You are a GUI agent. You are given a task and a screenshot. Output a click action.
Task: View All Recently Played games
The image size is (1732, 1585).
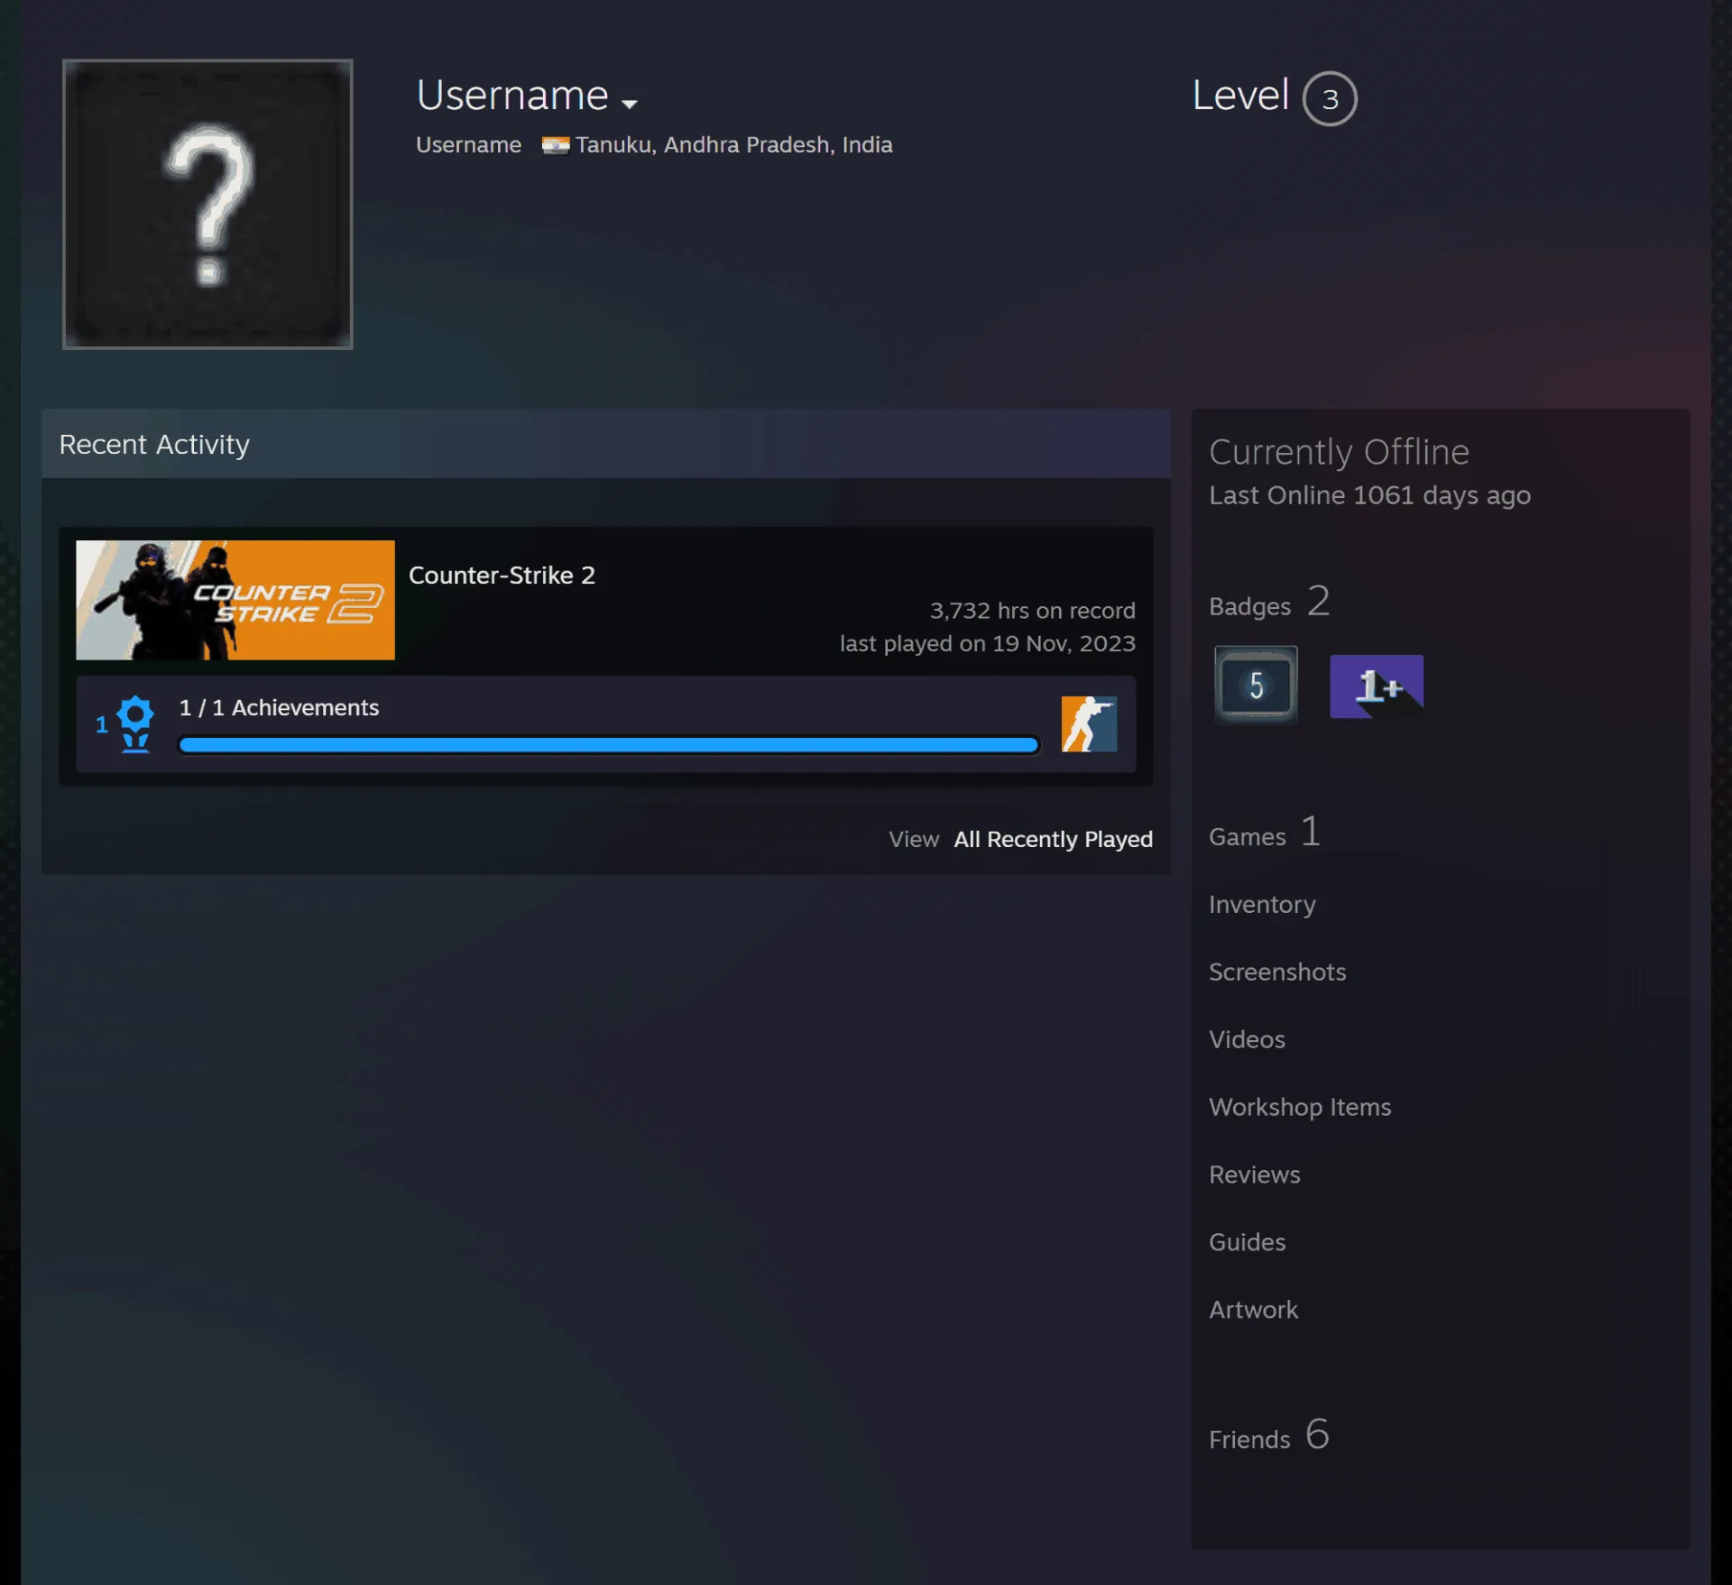coord(1053,839)
